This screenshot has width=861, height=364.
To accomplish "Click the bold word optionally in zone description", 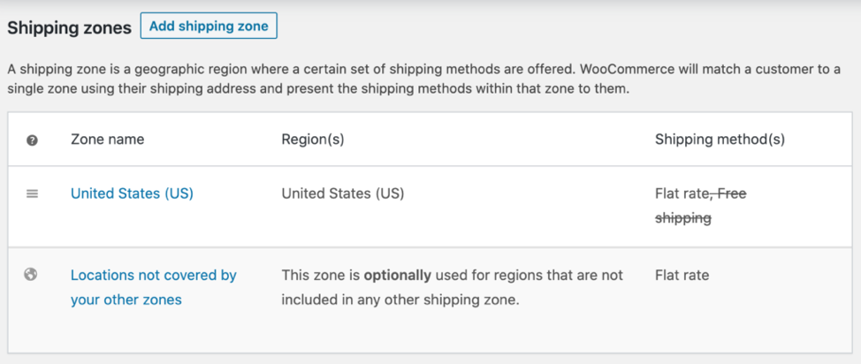I will [x=398, y=275].
